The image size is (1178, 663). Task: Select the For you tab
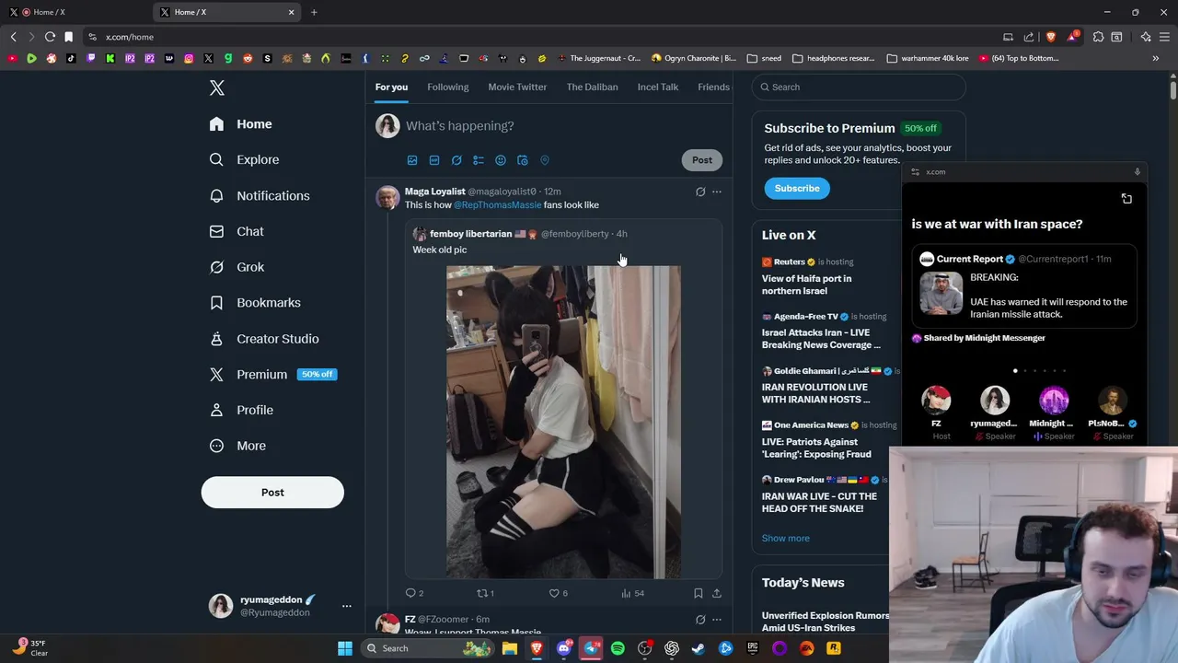pos(391,87)
